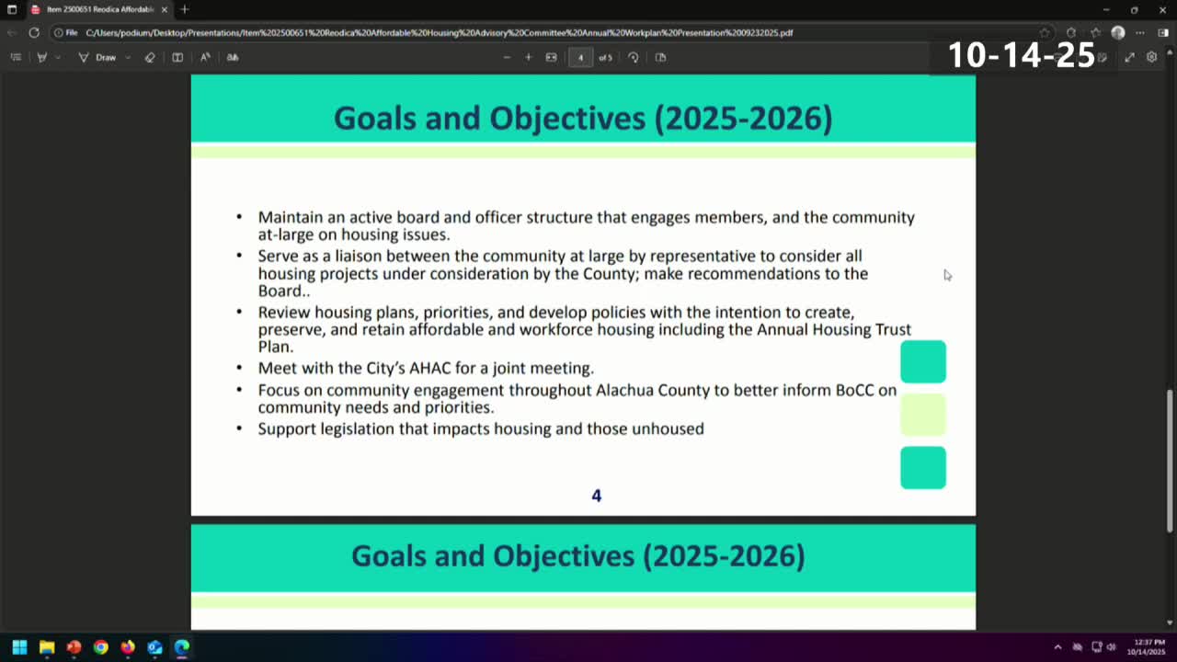Viewport: 1177px width, 662px height.
Task: Select the Erase tool
Action: (x=150, y=57)
